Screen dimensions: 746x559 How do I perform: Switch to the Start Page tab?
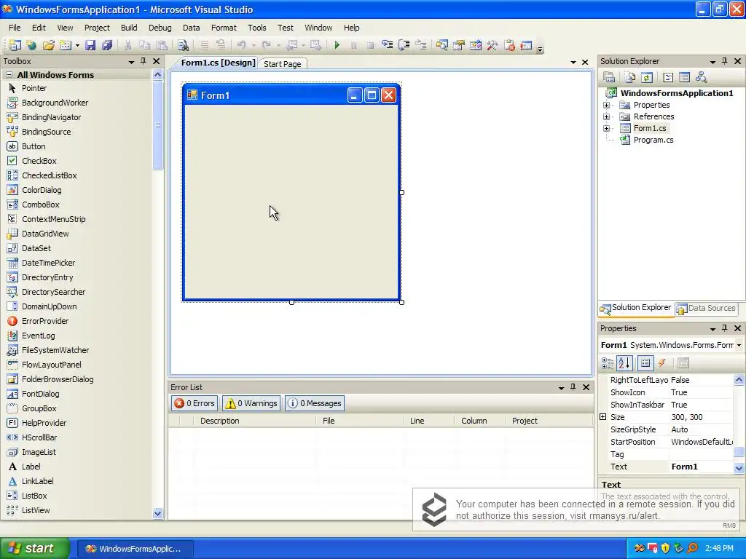[282, 64]
